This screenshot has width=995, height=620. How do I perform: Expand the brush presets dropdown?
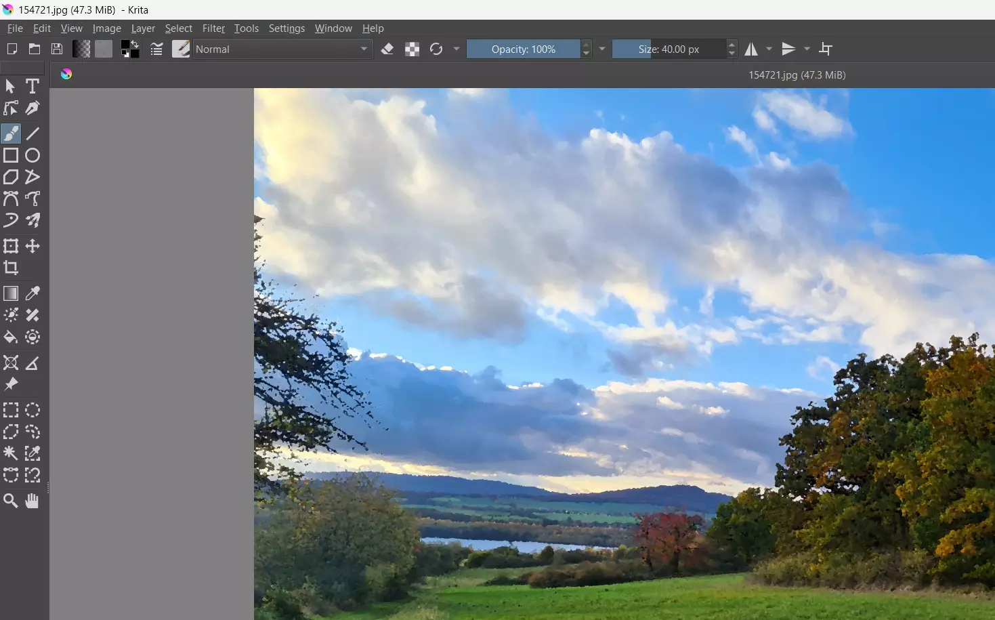(180, 49)
